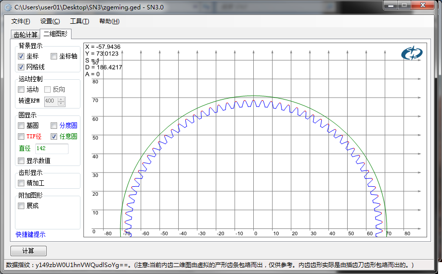Image resolution: width=442 pixels, height=274 pixels.
Task: Maximize the SN3.0 window
Action: (404, 5)
